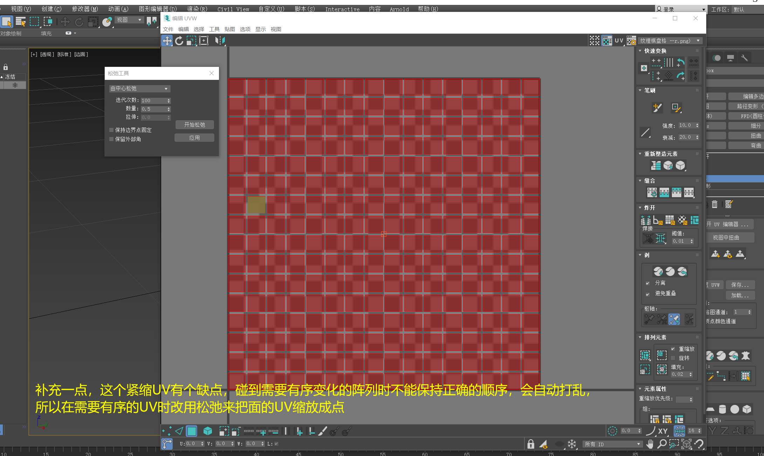Click the reset peel icon
764x456 pixels.
682,271
